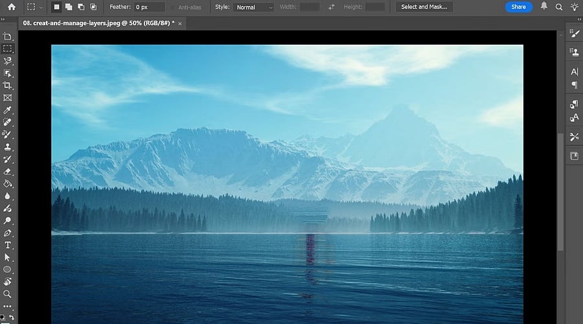Open the marquee tool preset picker
This screenshot has height=324, width=583.
click(34, 6)
